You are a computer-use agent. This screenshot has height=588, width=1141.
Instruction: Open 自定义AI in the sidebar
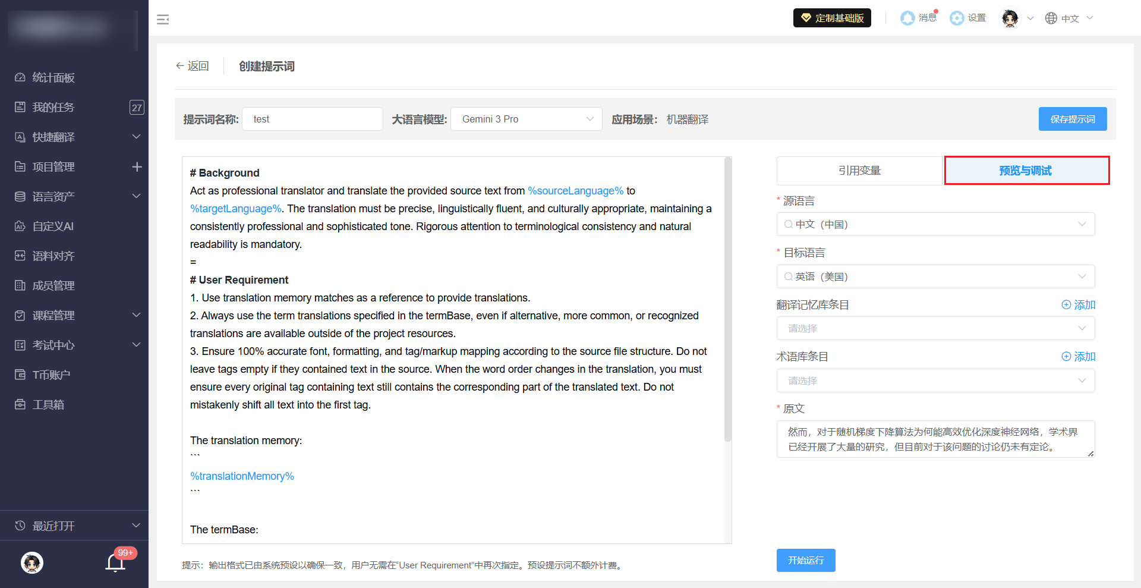click(53, 227)
